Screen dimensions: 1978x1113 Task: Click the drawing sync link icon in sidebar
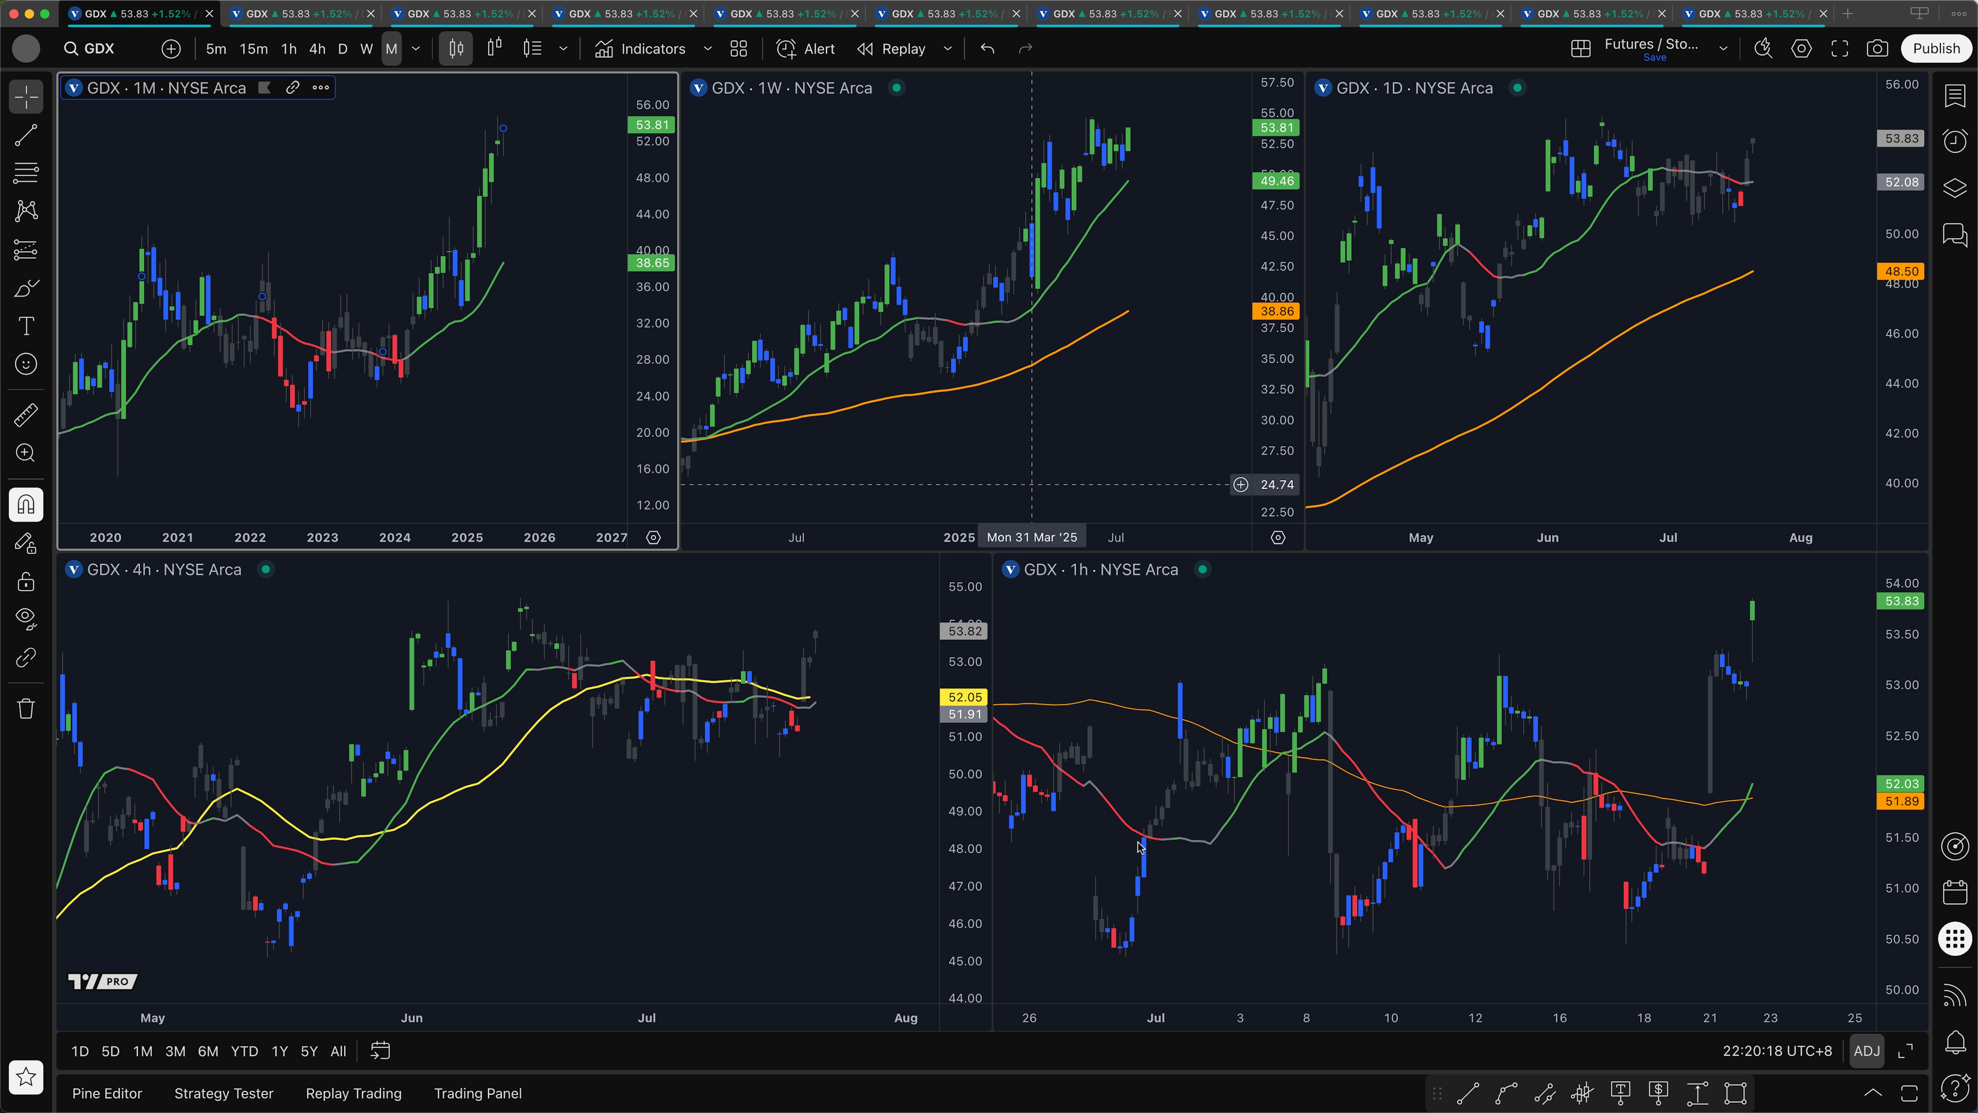26,657
